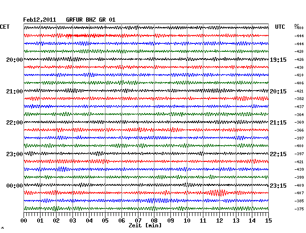Click minute axis label 08
The height and width of the screenshot is (233, 306).
coord(154,221)
